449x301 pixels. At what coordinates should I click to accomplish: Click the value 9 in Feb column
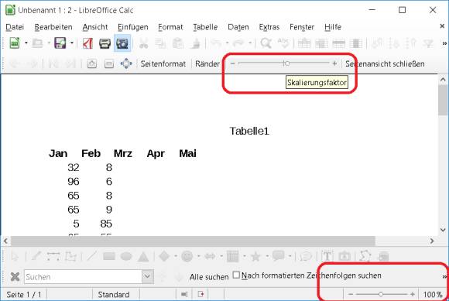pyautogui.click(x=109, y=210)
